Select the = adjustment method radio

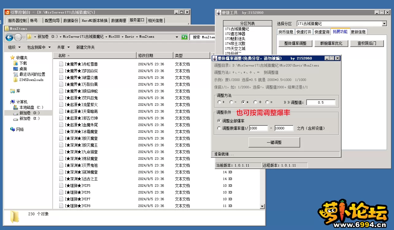(x=267, y=102)
